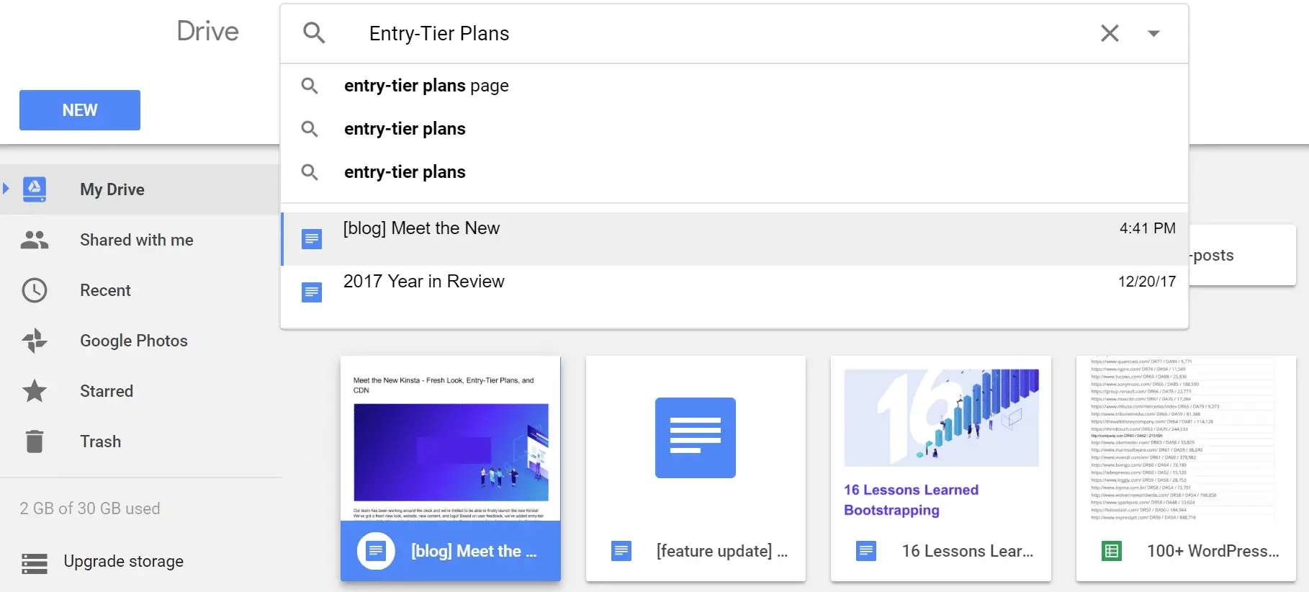This screenshot has width=1309, height=592.
Task: Select '16 Lessons Learned Bootstrapping' thumbnail
Action: (941, 439)
